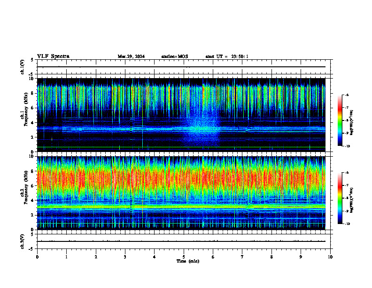Click the ch.1 spectrogram color bar
The height and width of the screenshot is (288, 372).
(340, 120)
